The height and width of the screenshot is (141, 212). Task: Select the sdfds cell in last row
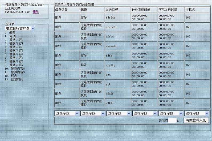[117, 103]
